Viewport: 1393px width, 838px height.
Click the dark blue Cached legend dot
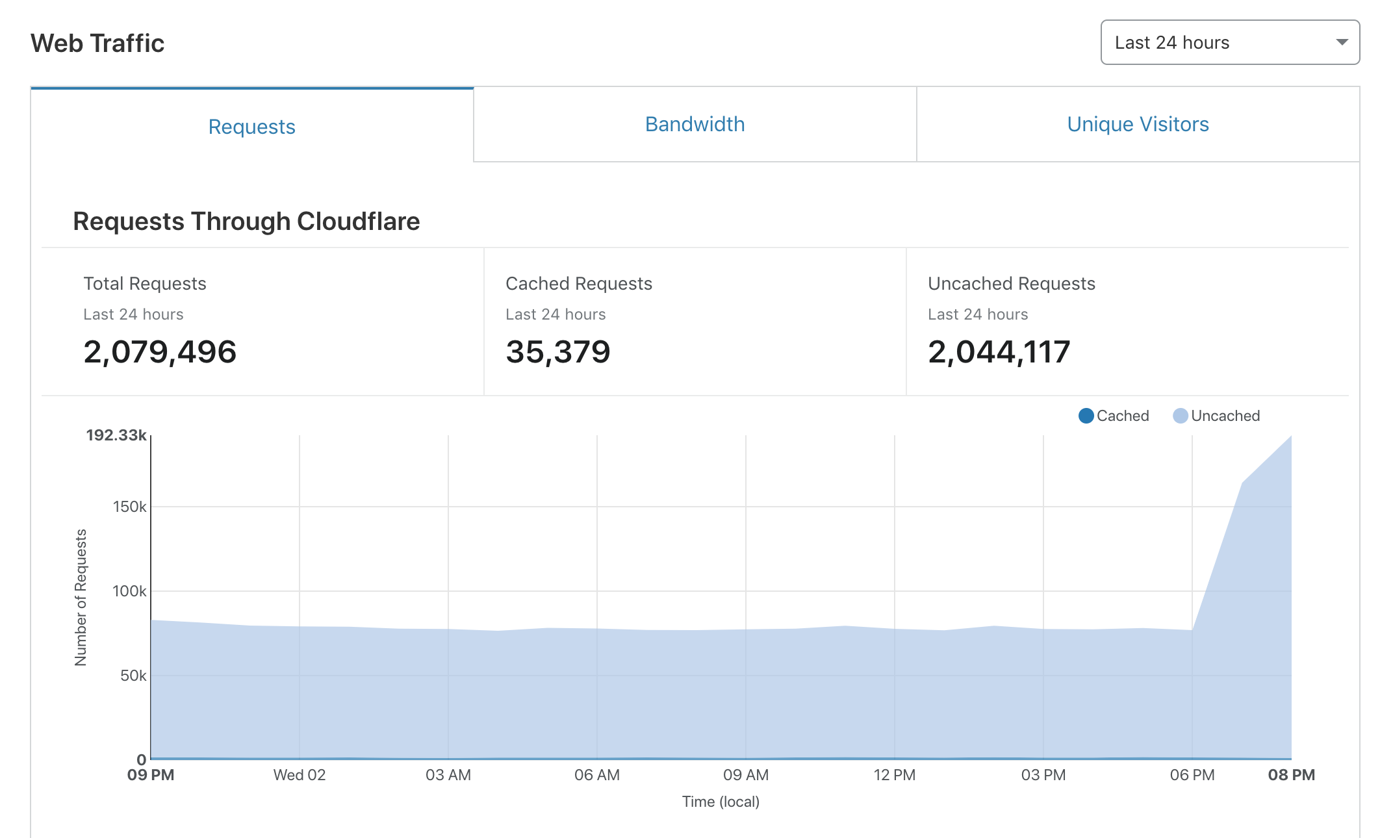[x=1086, y=416]
